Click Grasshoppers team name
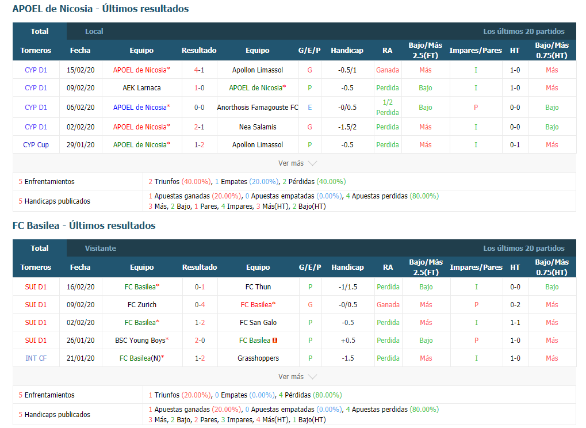Image resolution: width=586 pixels, height=428 pixels. (x=258, y=358)
